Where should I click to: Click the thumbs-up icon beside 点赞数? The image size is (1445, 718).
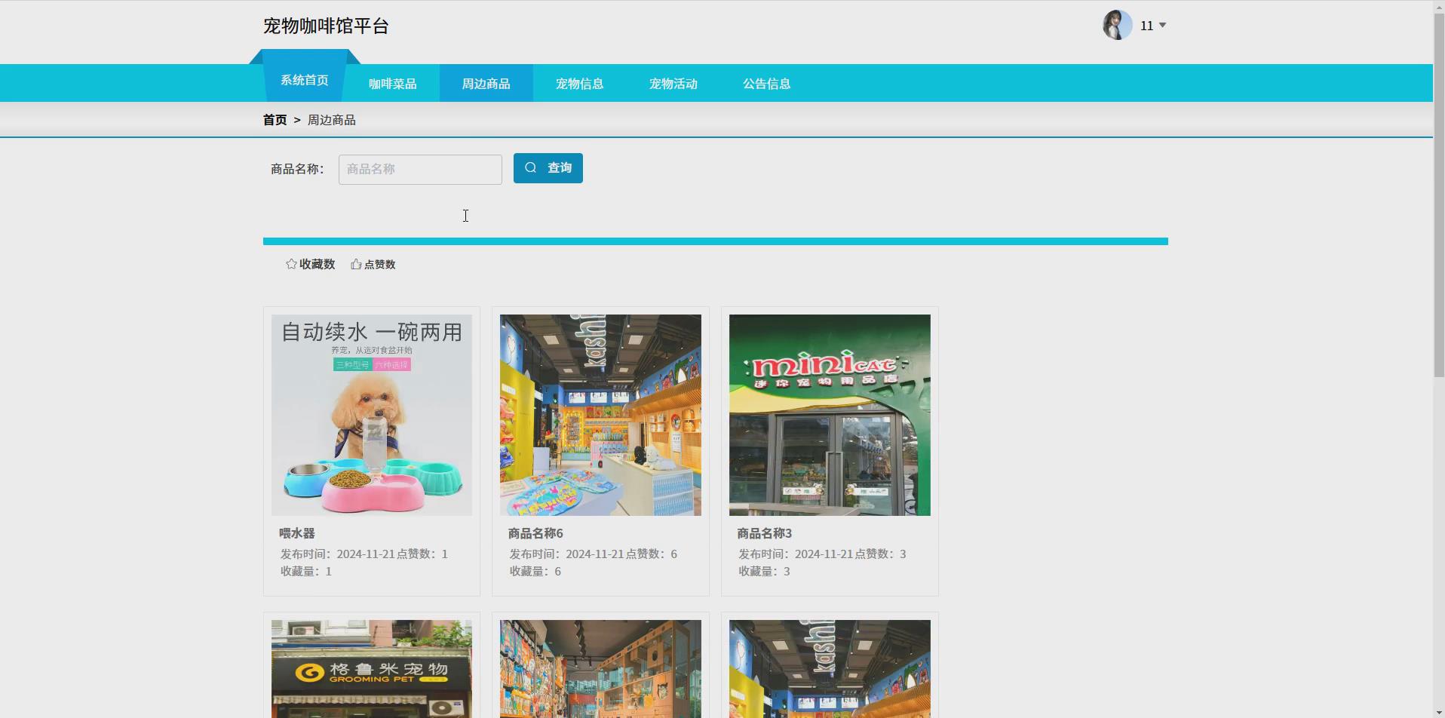(355, 264)
